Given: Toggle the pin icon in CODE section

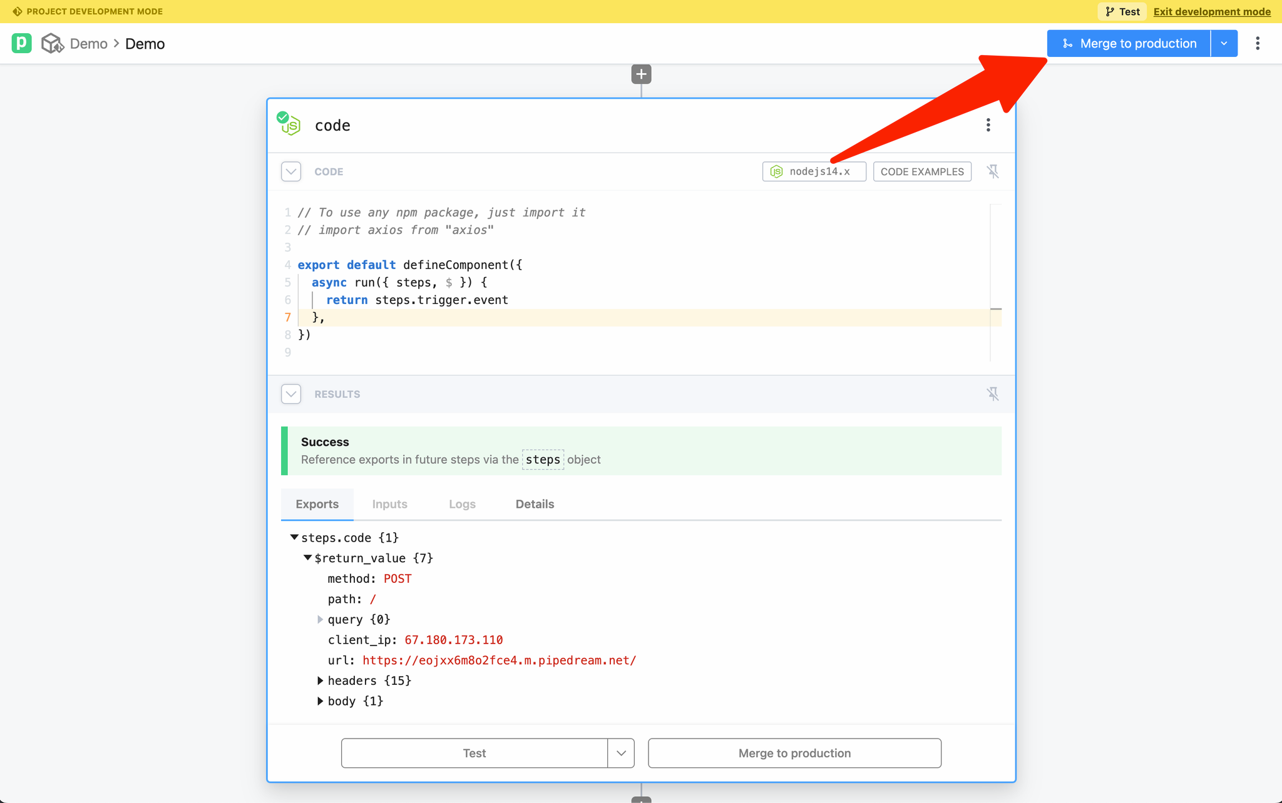Looking at the screenshot, I should pos(993,171).
